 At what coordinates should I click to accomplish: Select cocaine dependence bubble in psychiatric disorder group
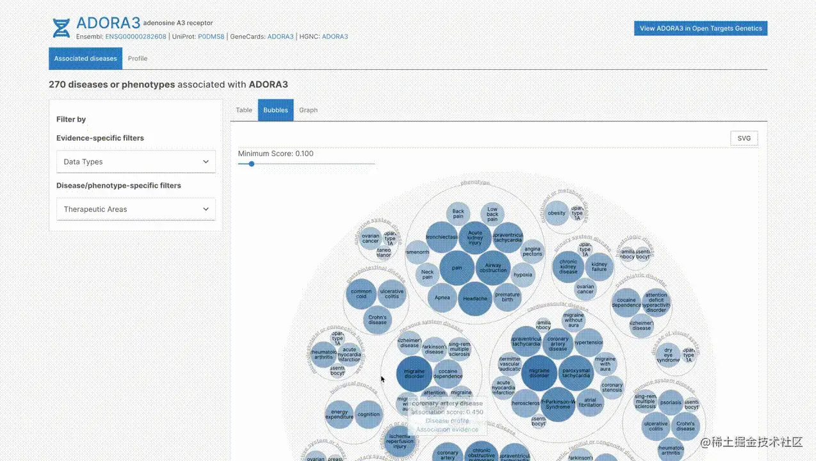click(626, 302)
